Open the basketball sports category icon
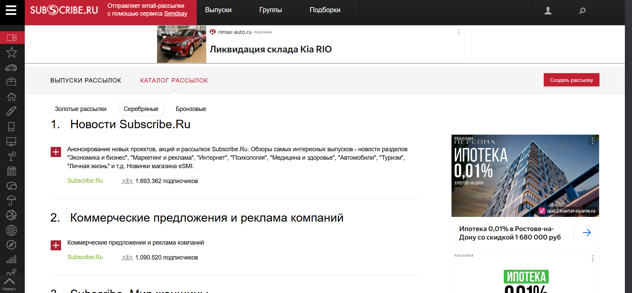Screen dimensions: 632x293 pos(12,215)
